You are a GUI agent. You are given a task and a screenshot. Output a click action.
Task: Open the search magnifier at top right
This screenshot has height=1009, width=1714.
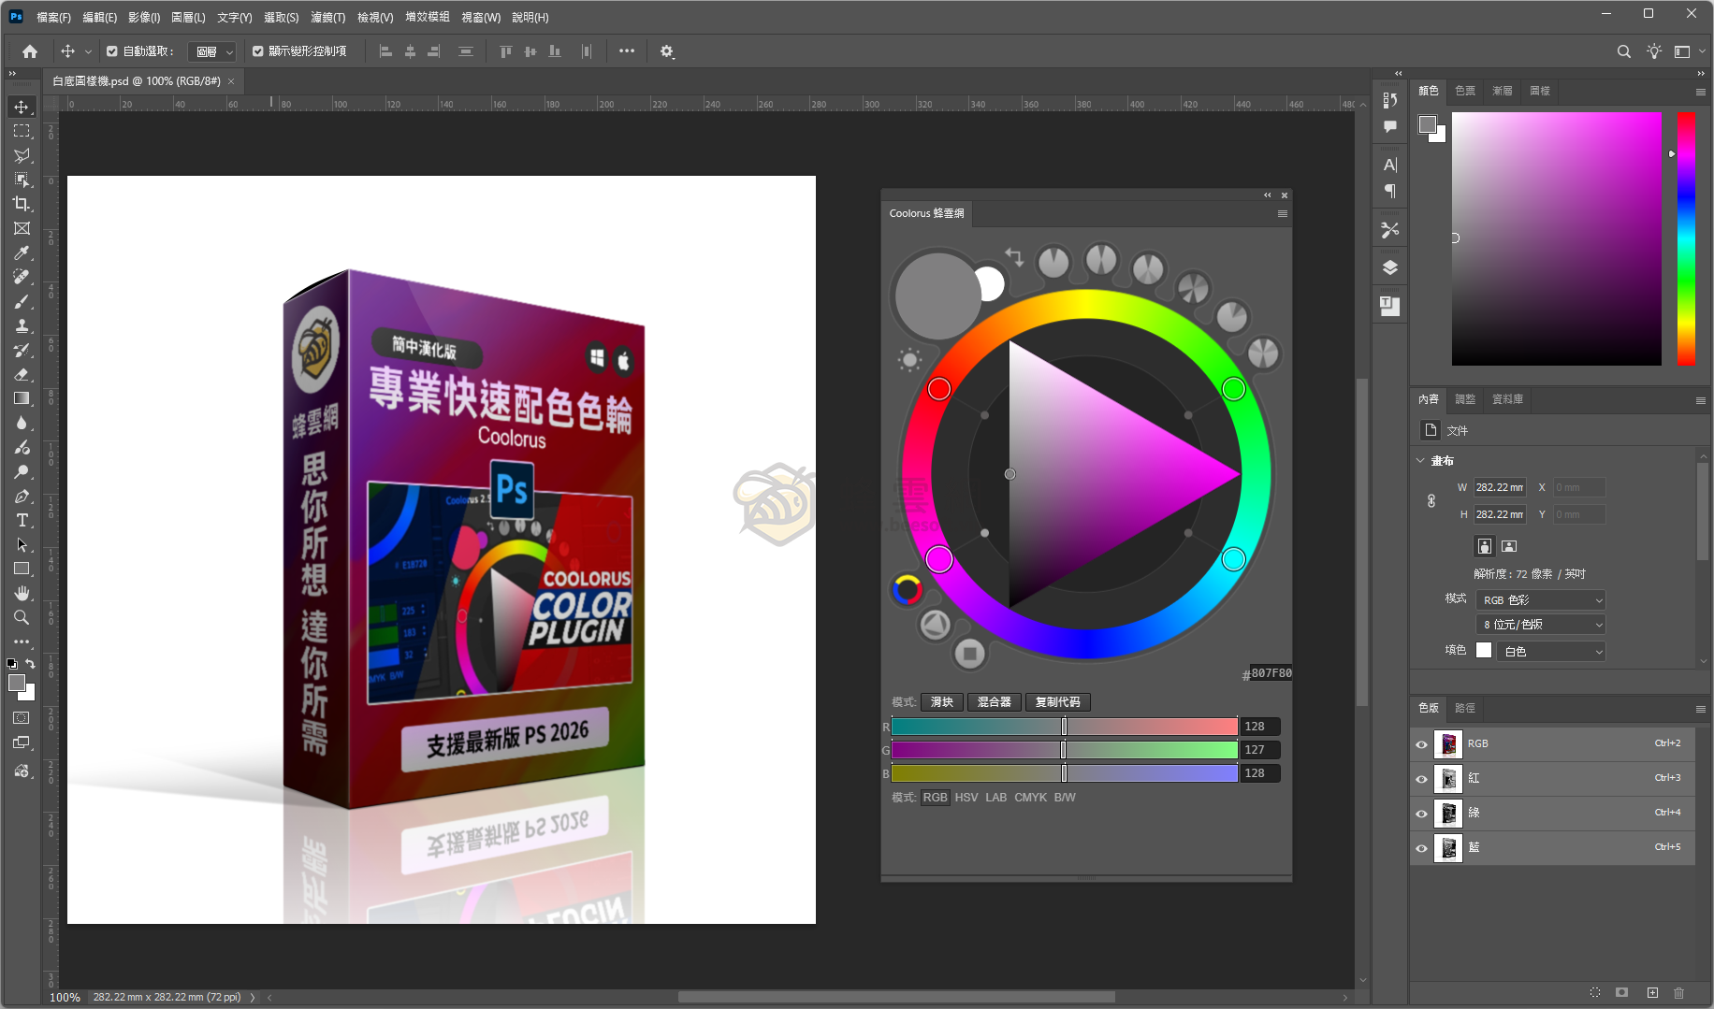pyautogui.click(x=1624, y=51)
